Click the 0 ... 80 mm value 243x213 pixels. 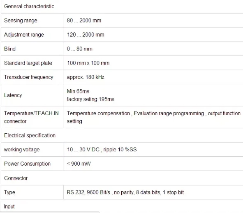[x=79, y=49]
